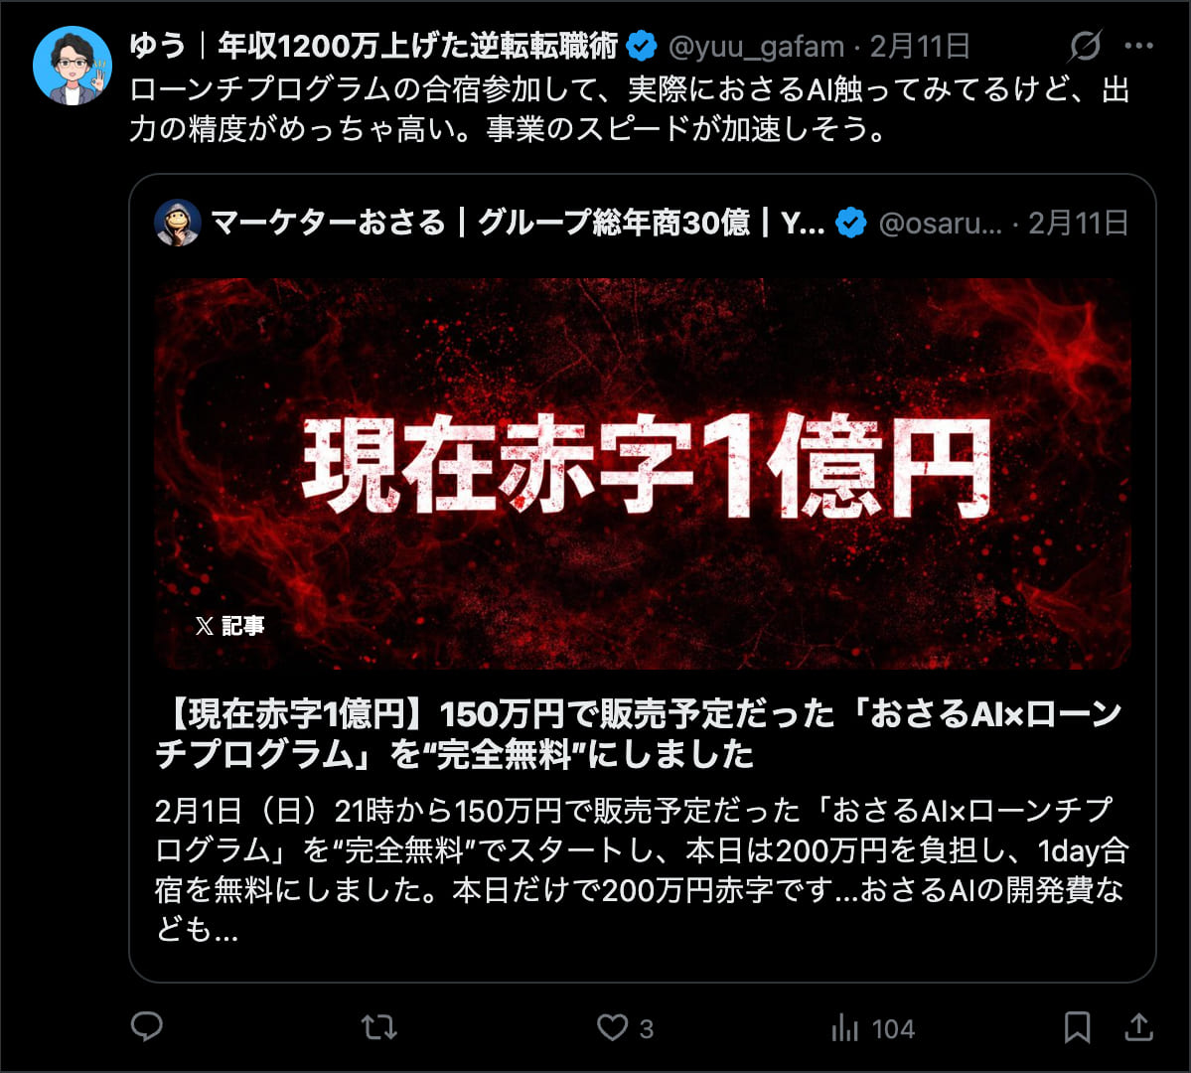1191x1073 pixels.
Task: View analytics bar chart icon showing 104
Action: [844, 1028]
